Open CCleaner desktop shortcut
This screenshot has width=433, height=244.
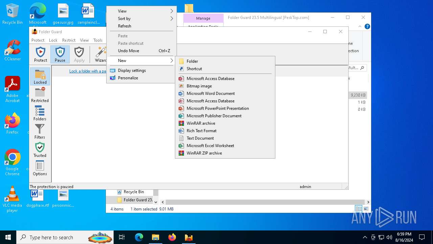pyautogui.click(x=13, y=50)
